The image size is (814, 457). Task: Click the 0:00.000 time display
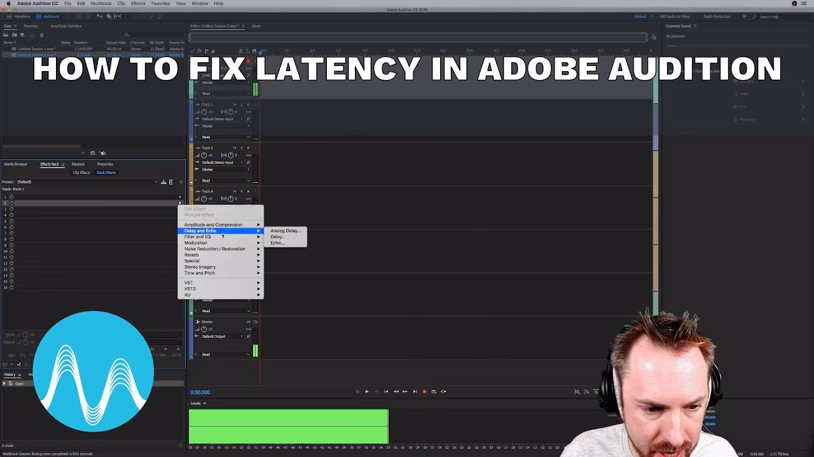click(200, 392)
